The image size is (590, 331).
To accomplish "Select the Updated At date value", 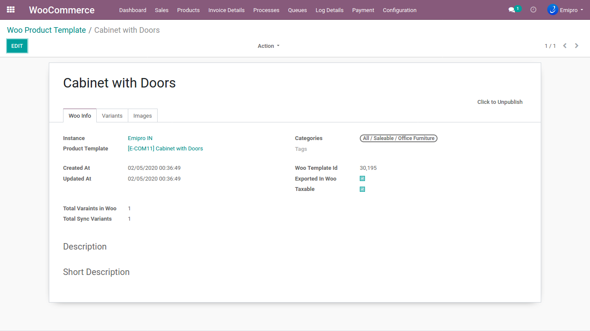I will (154, 179).
